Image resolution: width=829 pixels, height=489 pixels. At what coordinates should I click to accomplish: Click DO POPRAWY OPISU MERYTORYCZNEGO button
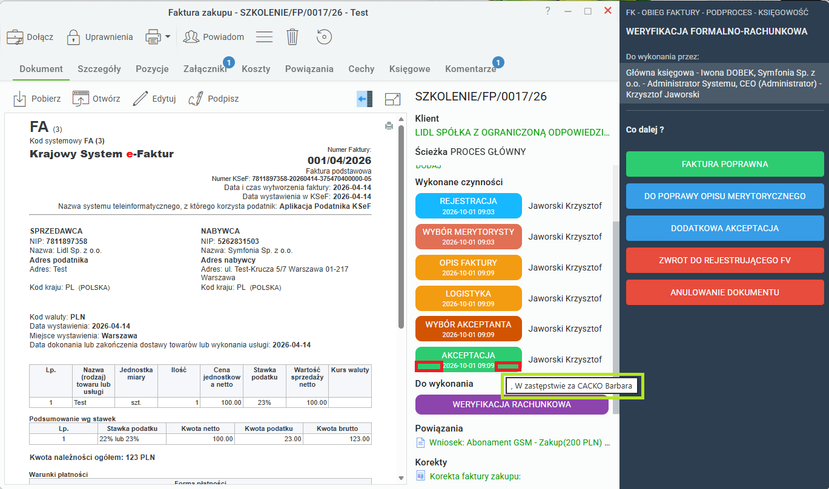725,196
